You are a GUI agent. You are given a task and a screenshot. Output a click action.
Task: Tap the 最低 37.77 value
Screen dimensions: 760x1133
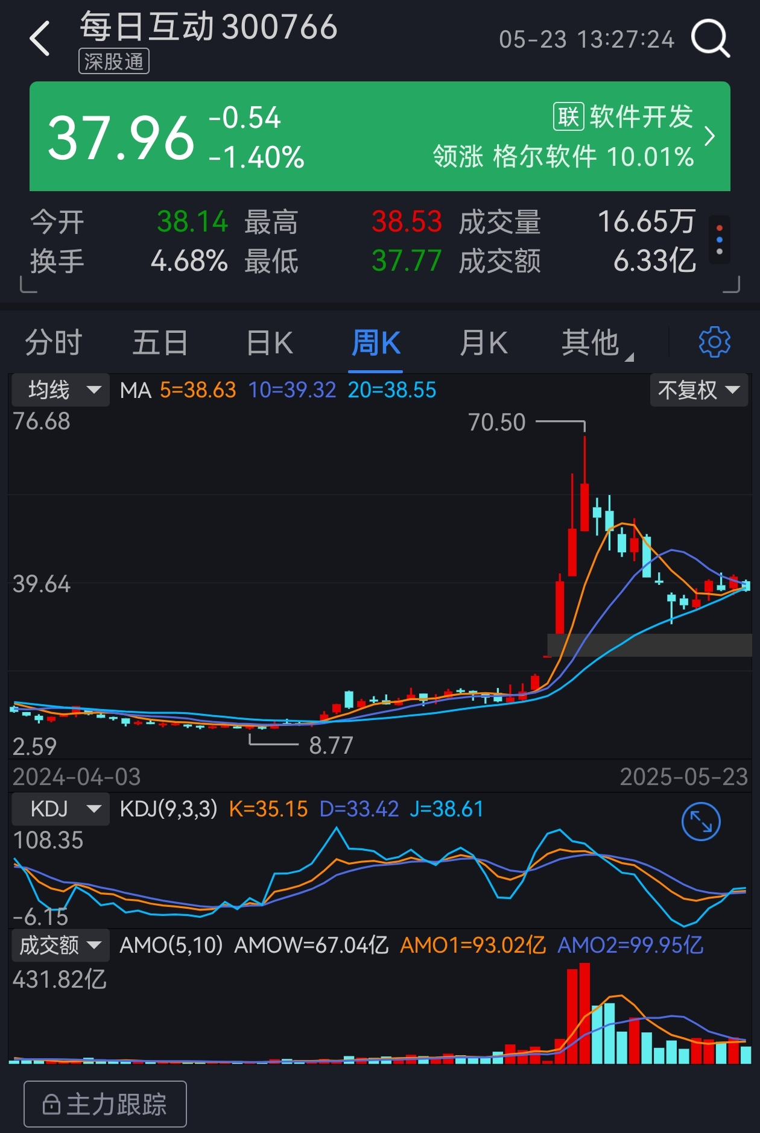tap(407, 261)
